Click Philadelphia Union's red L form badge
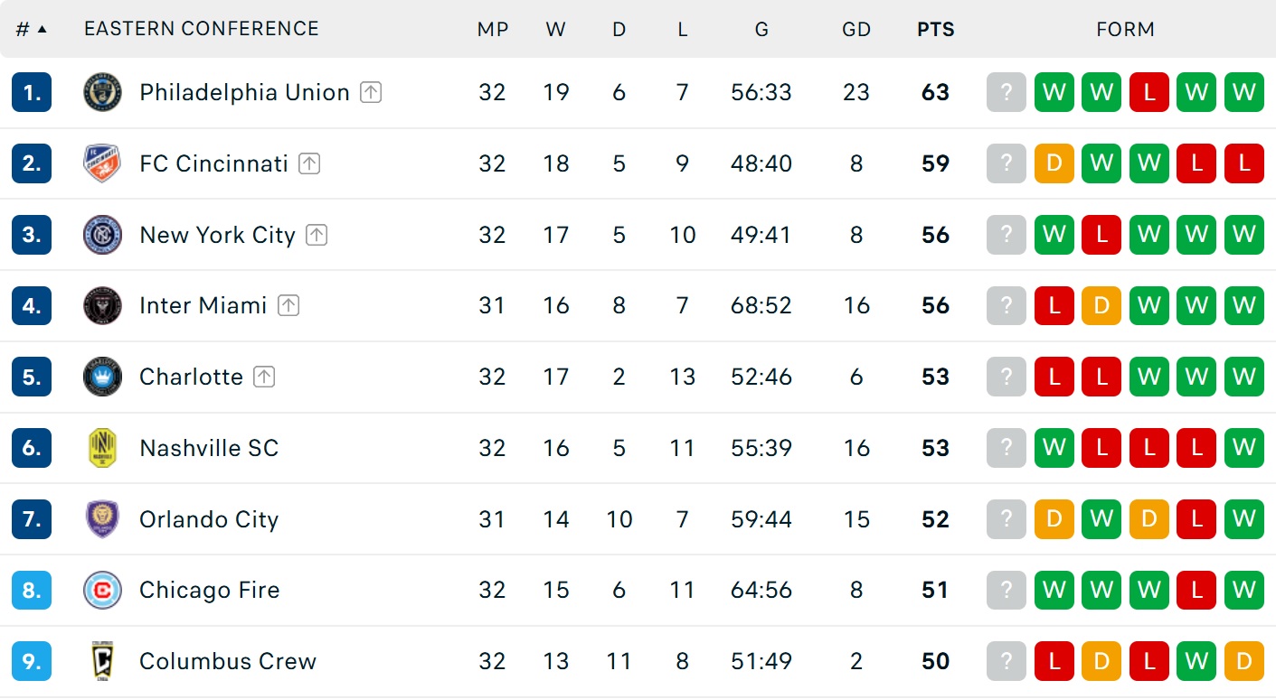Image resolution: width=1276 pixels, height=699 pixels. (1149, 92)
